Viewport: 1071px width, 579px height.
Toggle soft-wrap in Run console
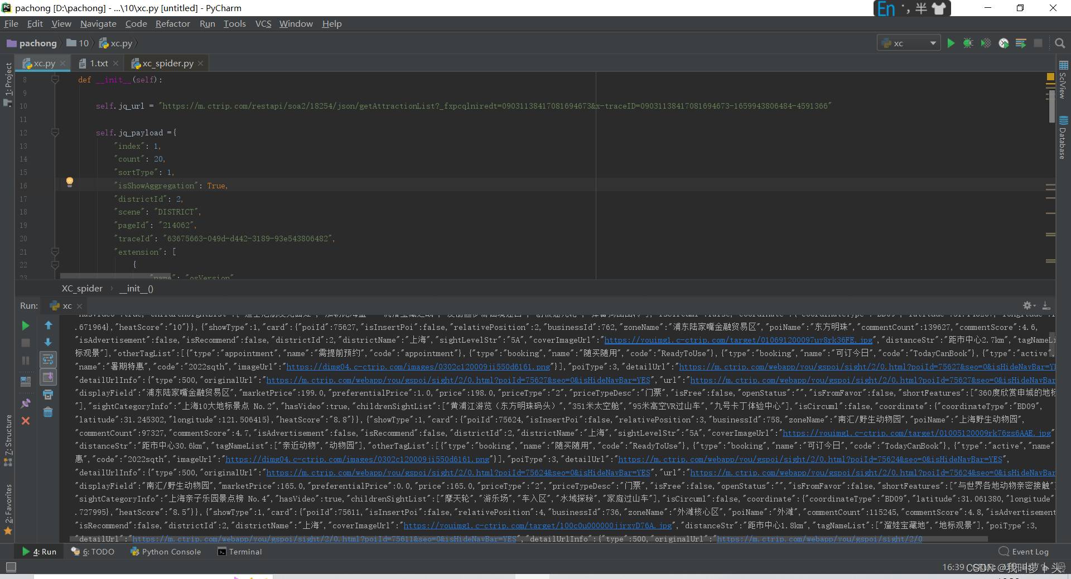coord(48,359)
